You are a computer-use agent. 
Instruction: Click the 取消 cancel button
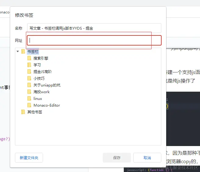point(147,158)
